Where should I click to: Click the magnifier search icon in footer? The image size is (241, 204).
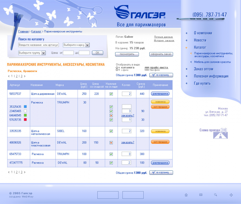point(215,195)
